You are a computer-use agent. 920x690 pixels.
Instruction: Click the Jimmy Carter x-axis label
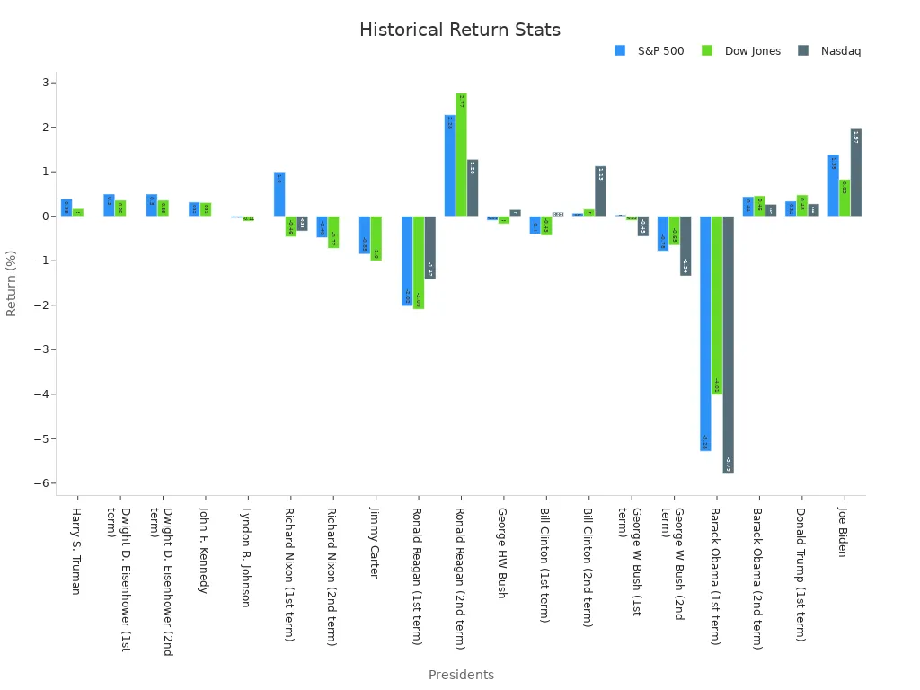click(x=375, y=543)
